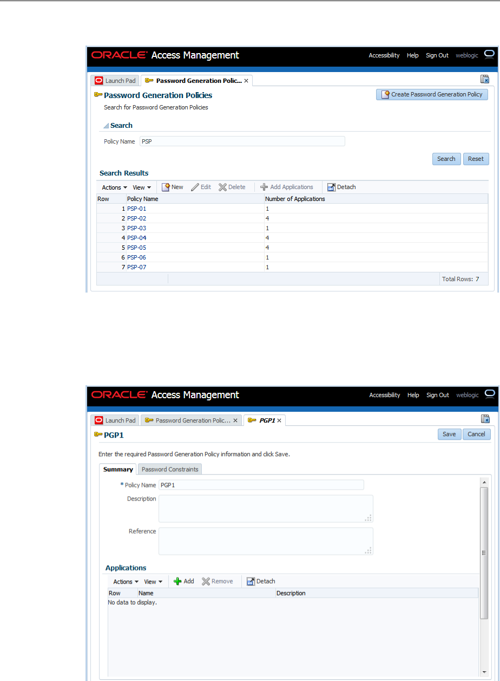
Task: Open Help link in upper window
Action: pos(413,55)
